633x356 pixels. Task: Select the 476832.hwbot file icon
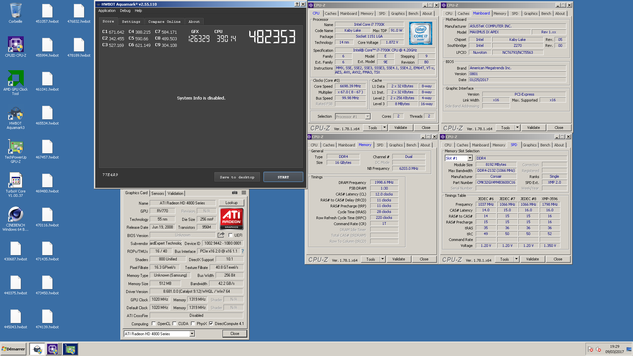[x=79, y=13]
